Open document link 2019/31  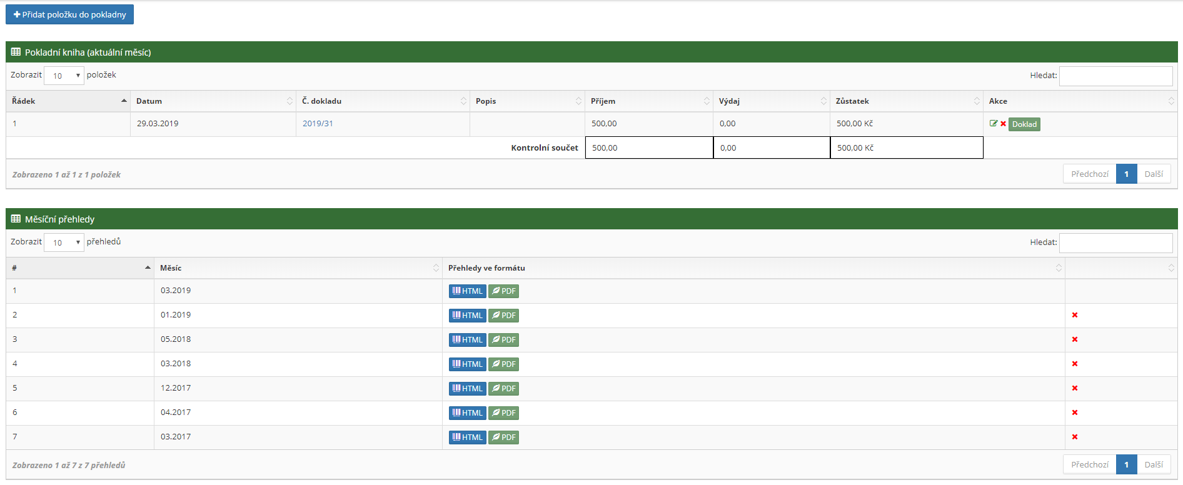318,124
